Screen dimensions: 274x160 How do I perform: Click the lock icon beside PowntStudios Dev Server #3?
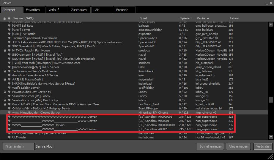click(x=5, y=92)
